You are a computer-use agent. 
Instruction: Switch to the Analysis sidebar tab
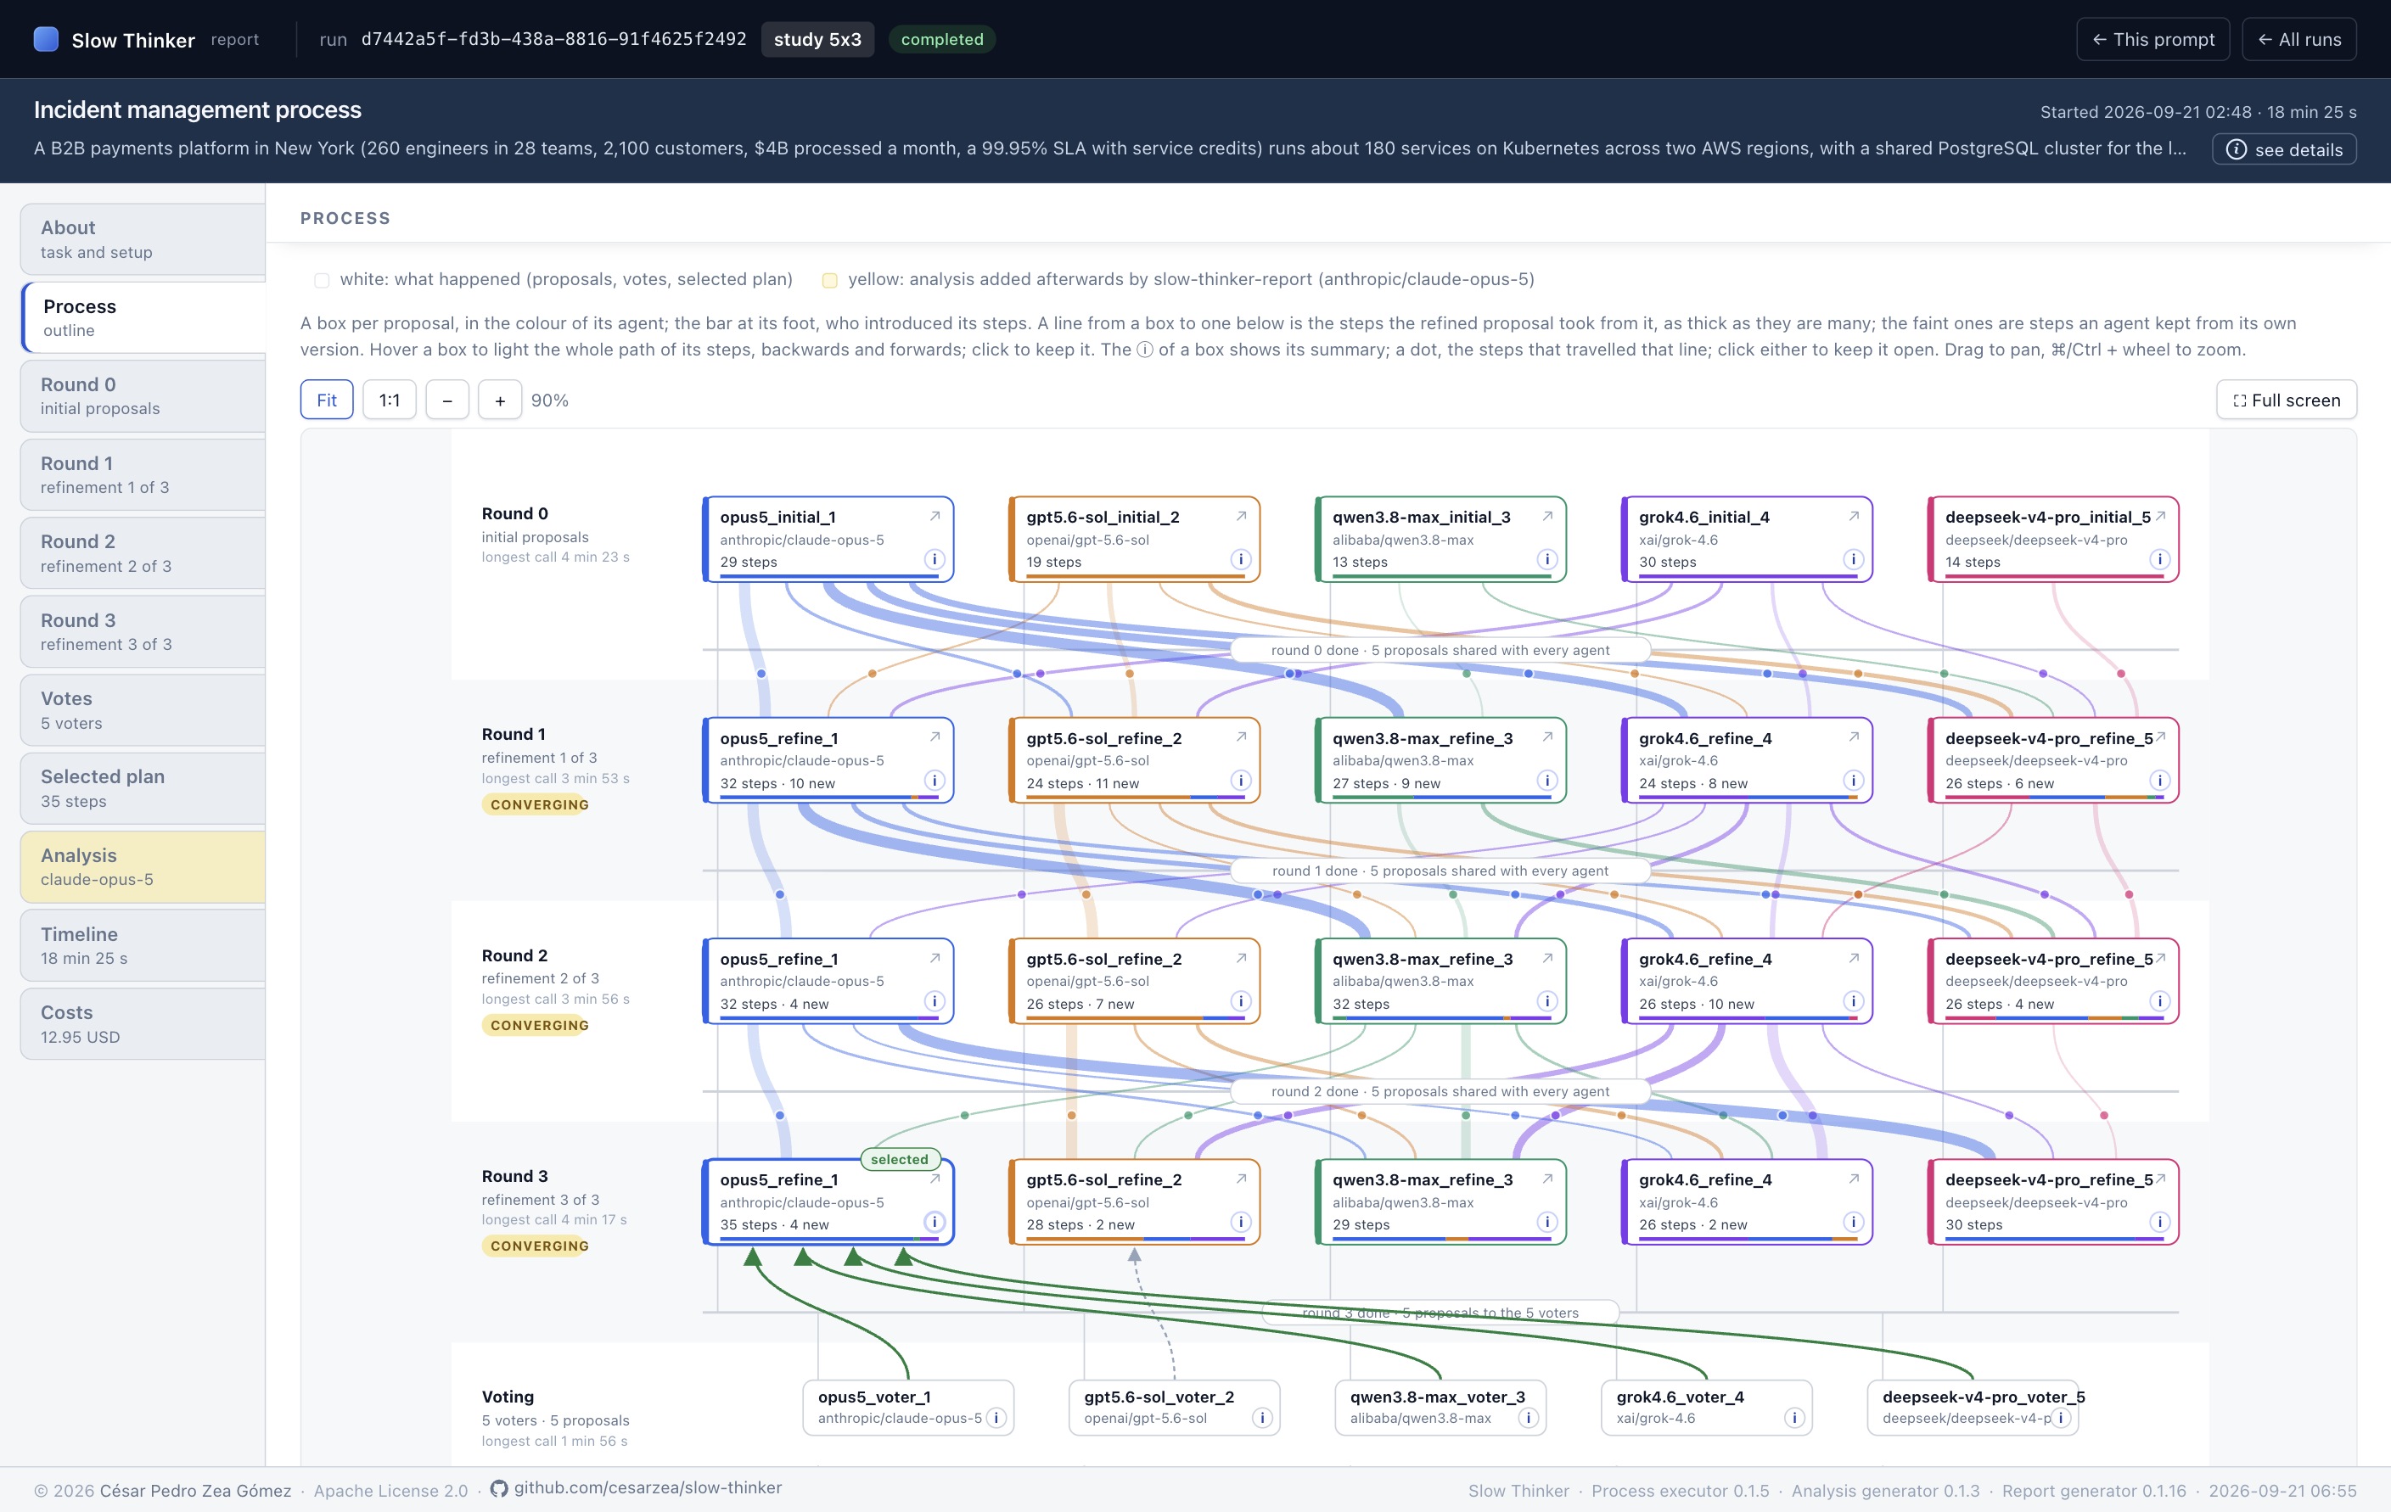(143, 866)
